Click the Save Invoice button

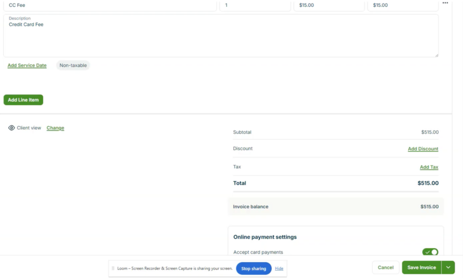click(422, 267)
